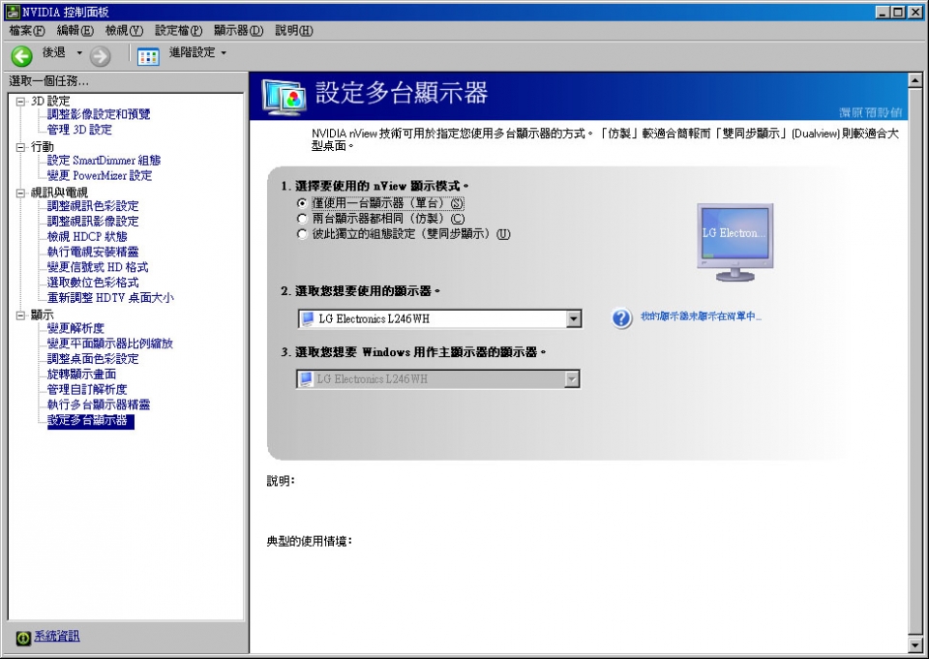The height and width of the screenshot is (659, 929).
Task: Click the grey Forward arrow icon
Action: pos(100,56)
